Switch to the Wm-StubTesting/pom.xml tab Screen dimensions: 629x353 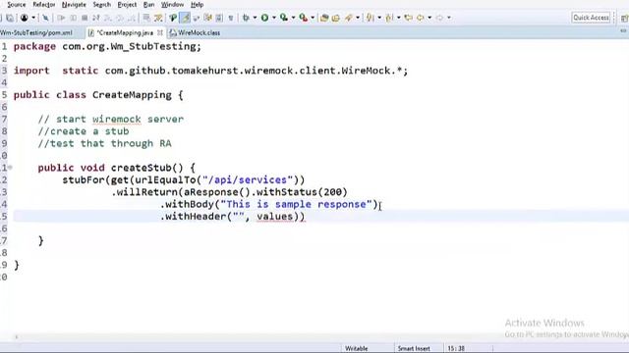pos(36,32)
